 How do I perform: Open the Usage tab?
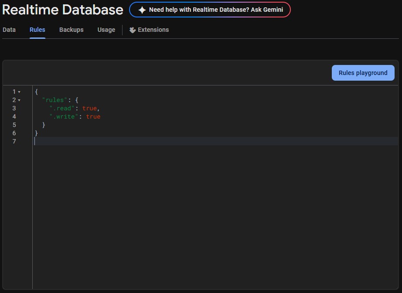point(106,30)
